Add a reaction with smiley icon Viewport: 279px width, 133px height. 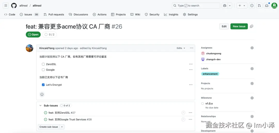42,95
